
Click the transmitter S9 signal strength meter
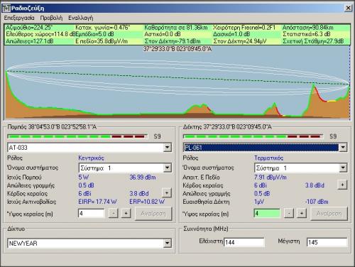[77, 136]
